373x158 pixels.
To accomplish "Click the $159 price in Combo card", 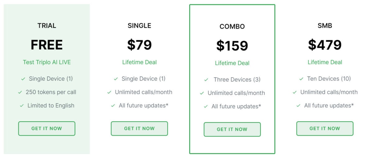I will click(232, 46).
